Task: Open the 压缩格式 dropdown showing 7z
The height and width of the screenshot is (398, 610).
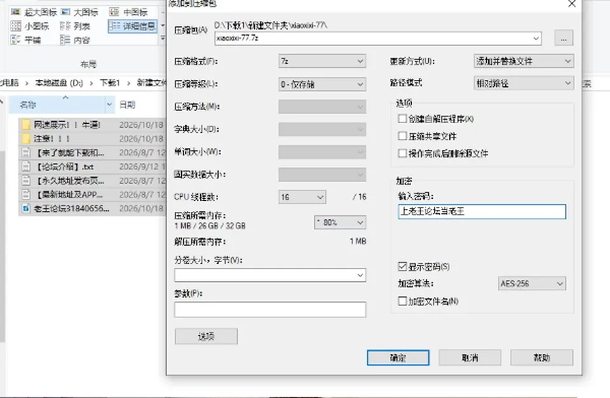Action: click(x=322, y=61)
